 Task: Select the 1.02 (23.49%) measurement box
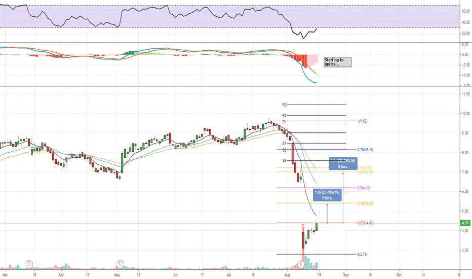327,195
